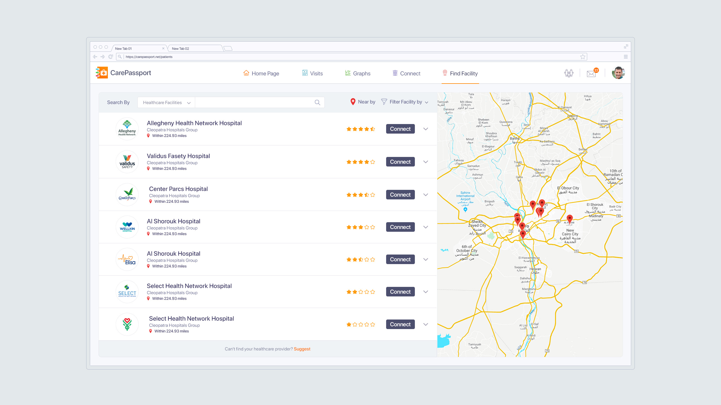Click the Validus Fasety Hospital name

[178, 156]
